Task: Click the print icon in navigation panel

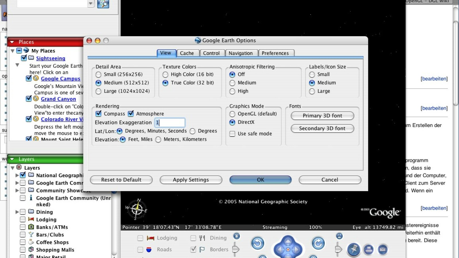Action: [x=369, y=249]
